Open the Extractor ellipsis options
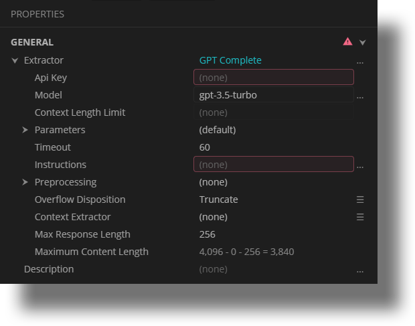This screenshot has height=326, width=415. click(360, 61)
